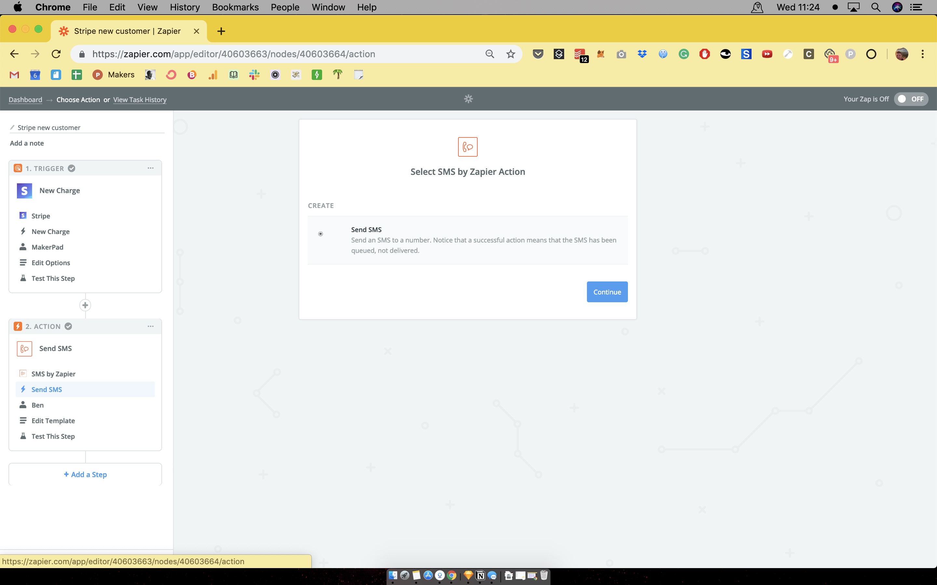
Task: Open the Makers bookmark
Action: (x=114, y=75)
